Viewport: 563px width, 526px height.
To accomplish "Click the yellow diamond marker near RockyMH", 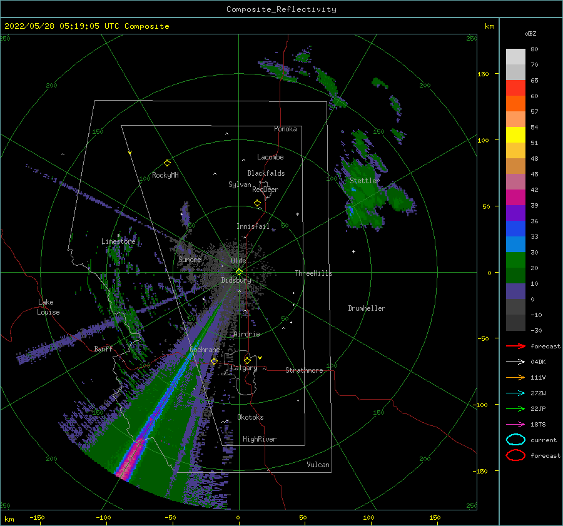I will tap(167, 163).
